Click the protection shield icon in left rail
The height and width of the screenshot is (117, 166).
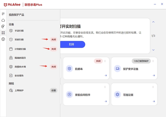(3, 27)
